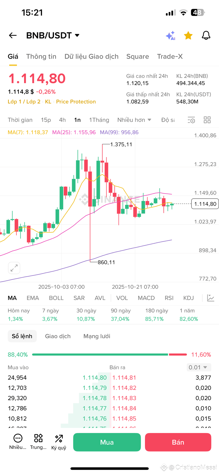Tap the Lớp 1 / Lớp 2 tag

point(24,102)
